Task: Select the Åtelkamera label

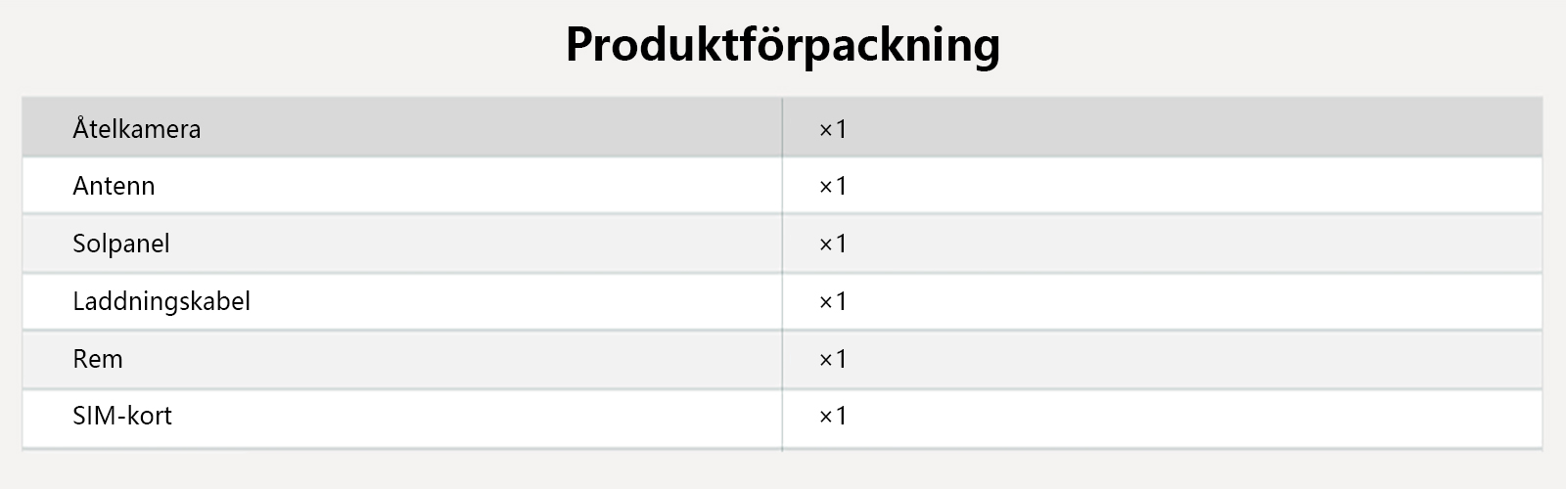Action: (137, 129)
